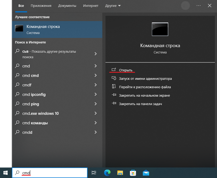Open the Mail app from taskbar
Image resolution: width=217 pixels, height=178 pixels.
tap(146, 173)
